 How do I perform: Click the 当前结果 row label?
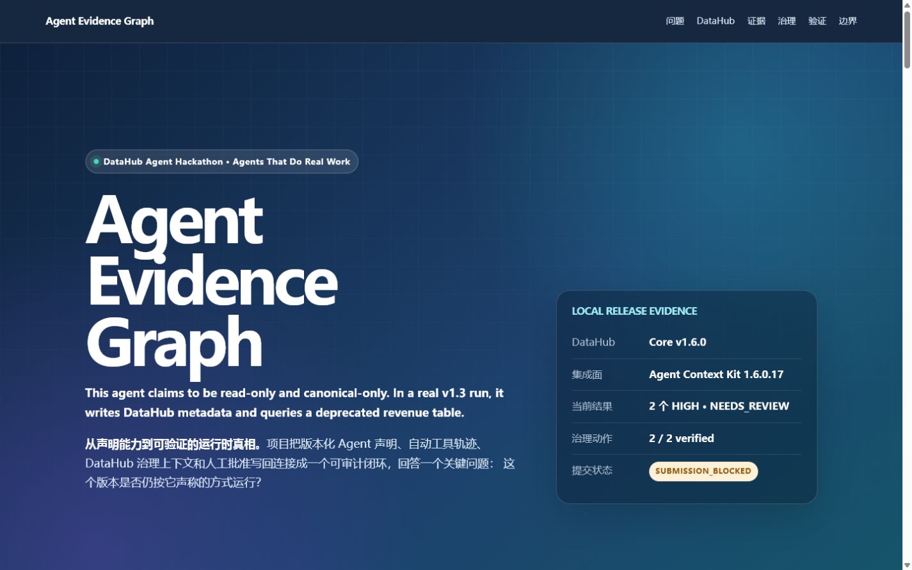pyautogui.click(x=592, y=406)
